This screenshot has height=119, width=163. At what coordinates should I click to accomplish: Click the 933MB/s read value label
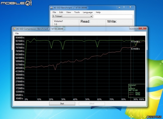[x=135, y=42]
